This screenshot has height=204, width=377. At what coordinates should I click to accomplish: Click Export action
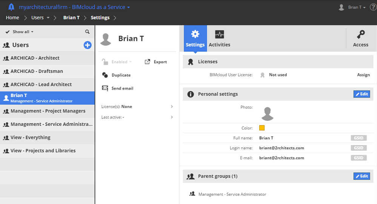160,62
